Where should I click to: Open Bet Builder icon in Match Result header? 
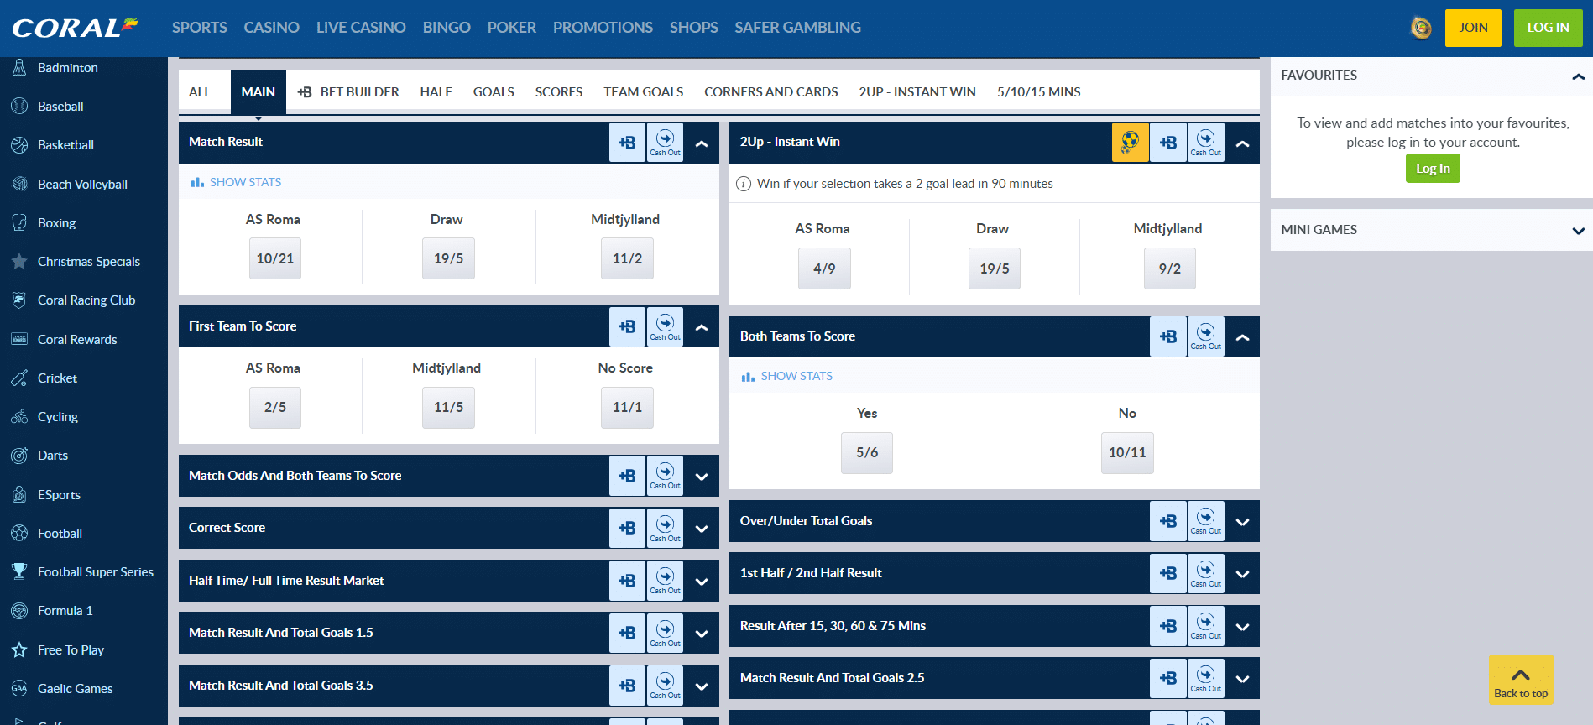(627, 143)
